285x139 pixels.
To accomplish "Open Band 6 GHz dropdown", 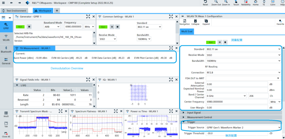I will 226,96.
